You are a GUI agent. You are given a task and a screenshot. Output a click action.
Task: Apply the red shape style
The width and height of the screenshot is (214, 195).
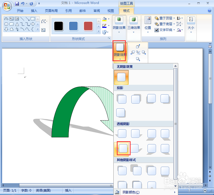click(88, 26)
